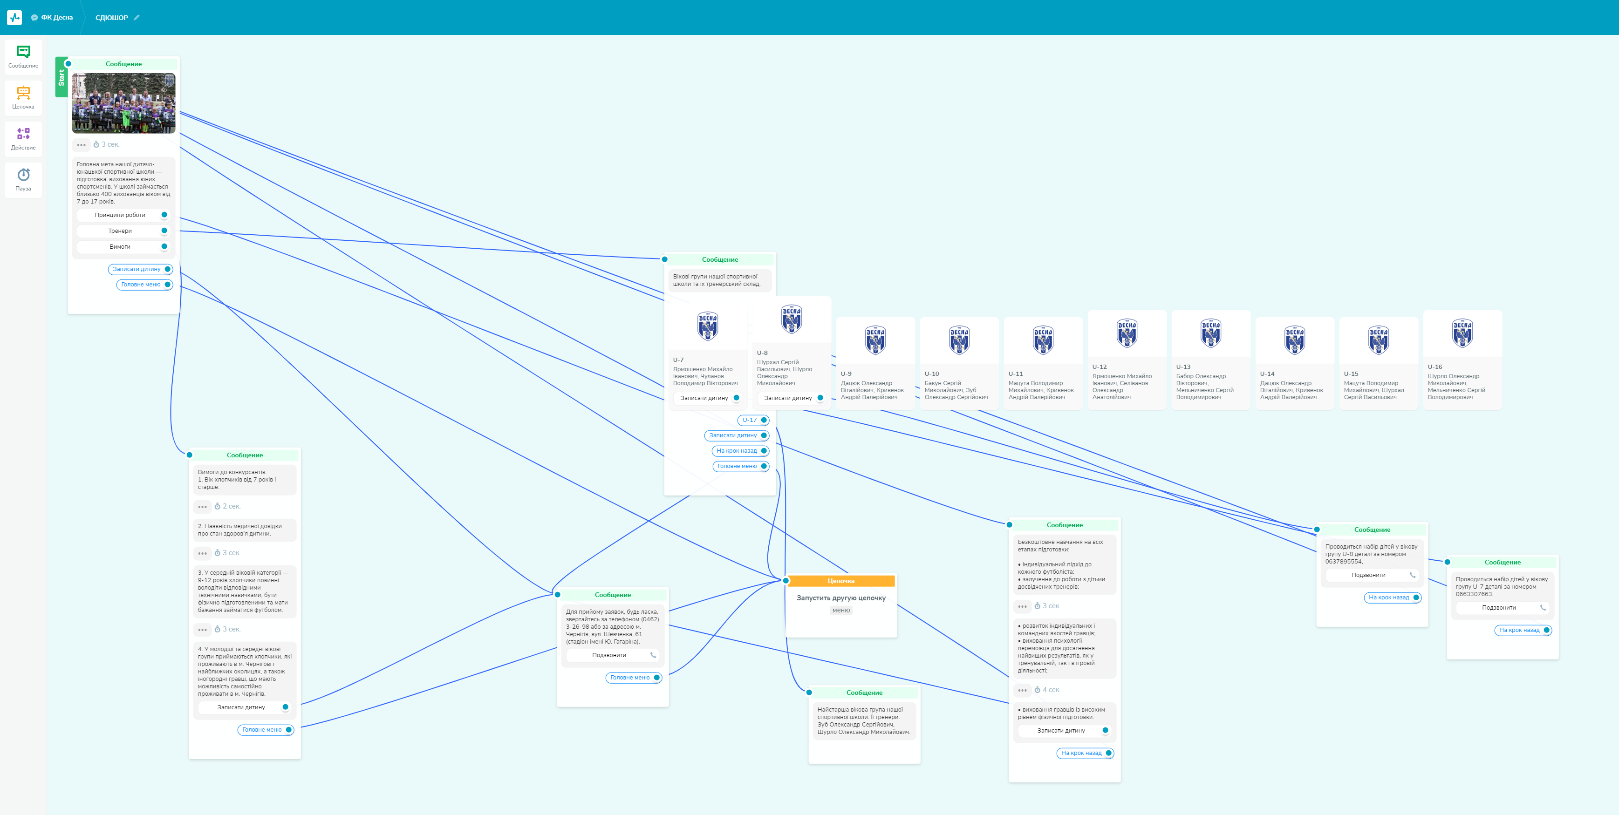The image size is (1619, 815).
Task: Click the Desna logo on the U-10 card
Action: (959, 340)
